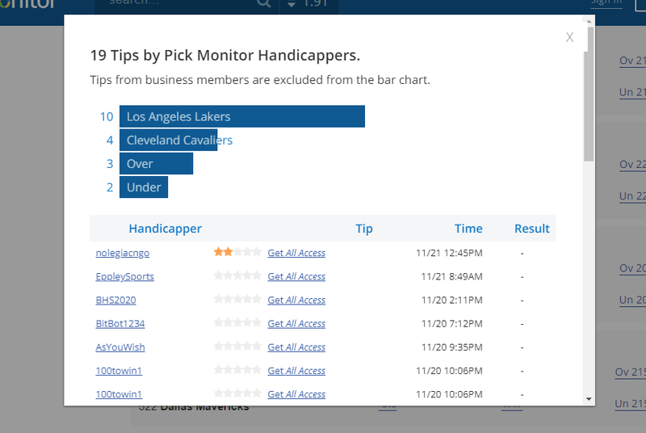Click Get All Access for nolegiacngo
646x433 pixels.
coord(296,253)
